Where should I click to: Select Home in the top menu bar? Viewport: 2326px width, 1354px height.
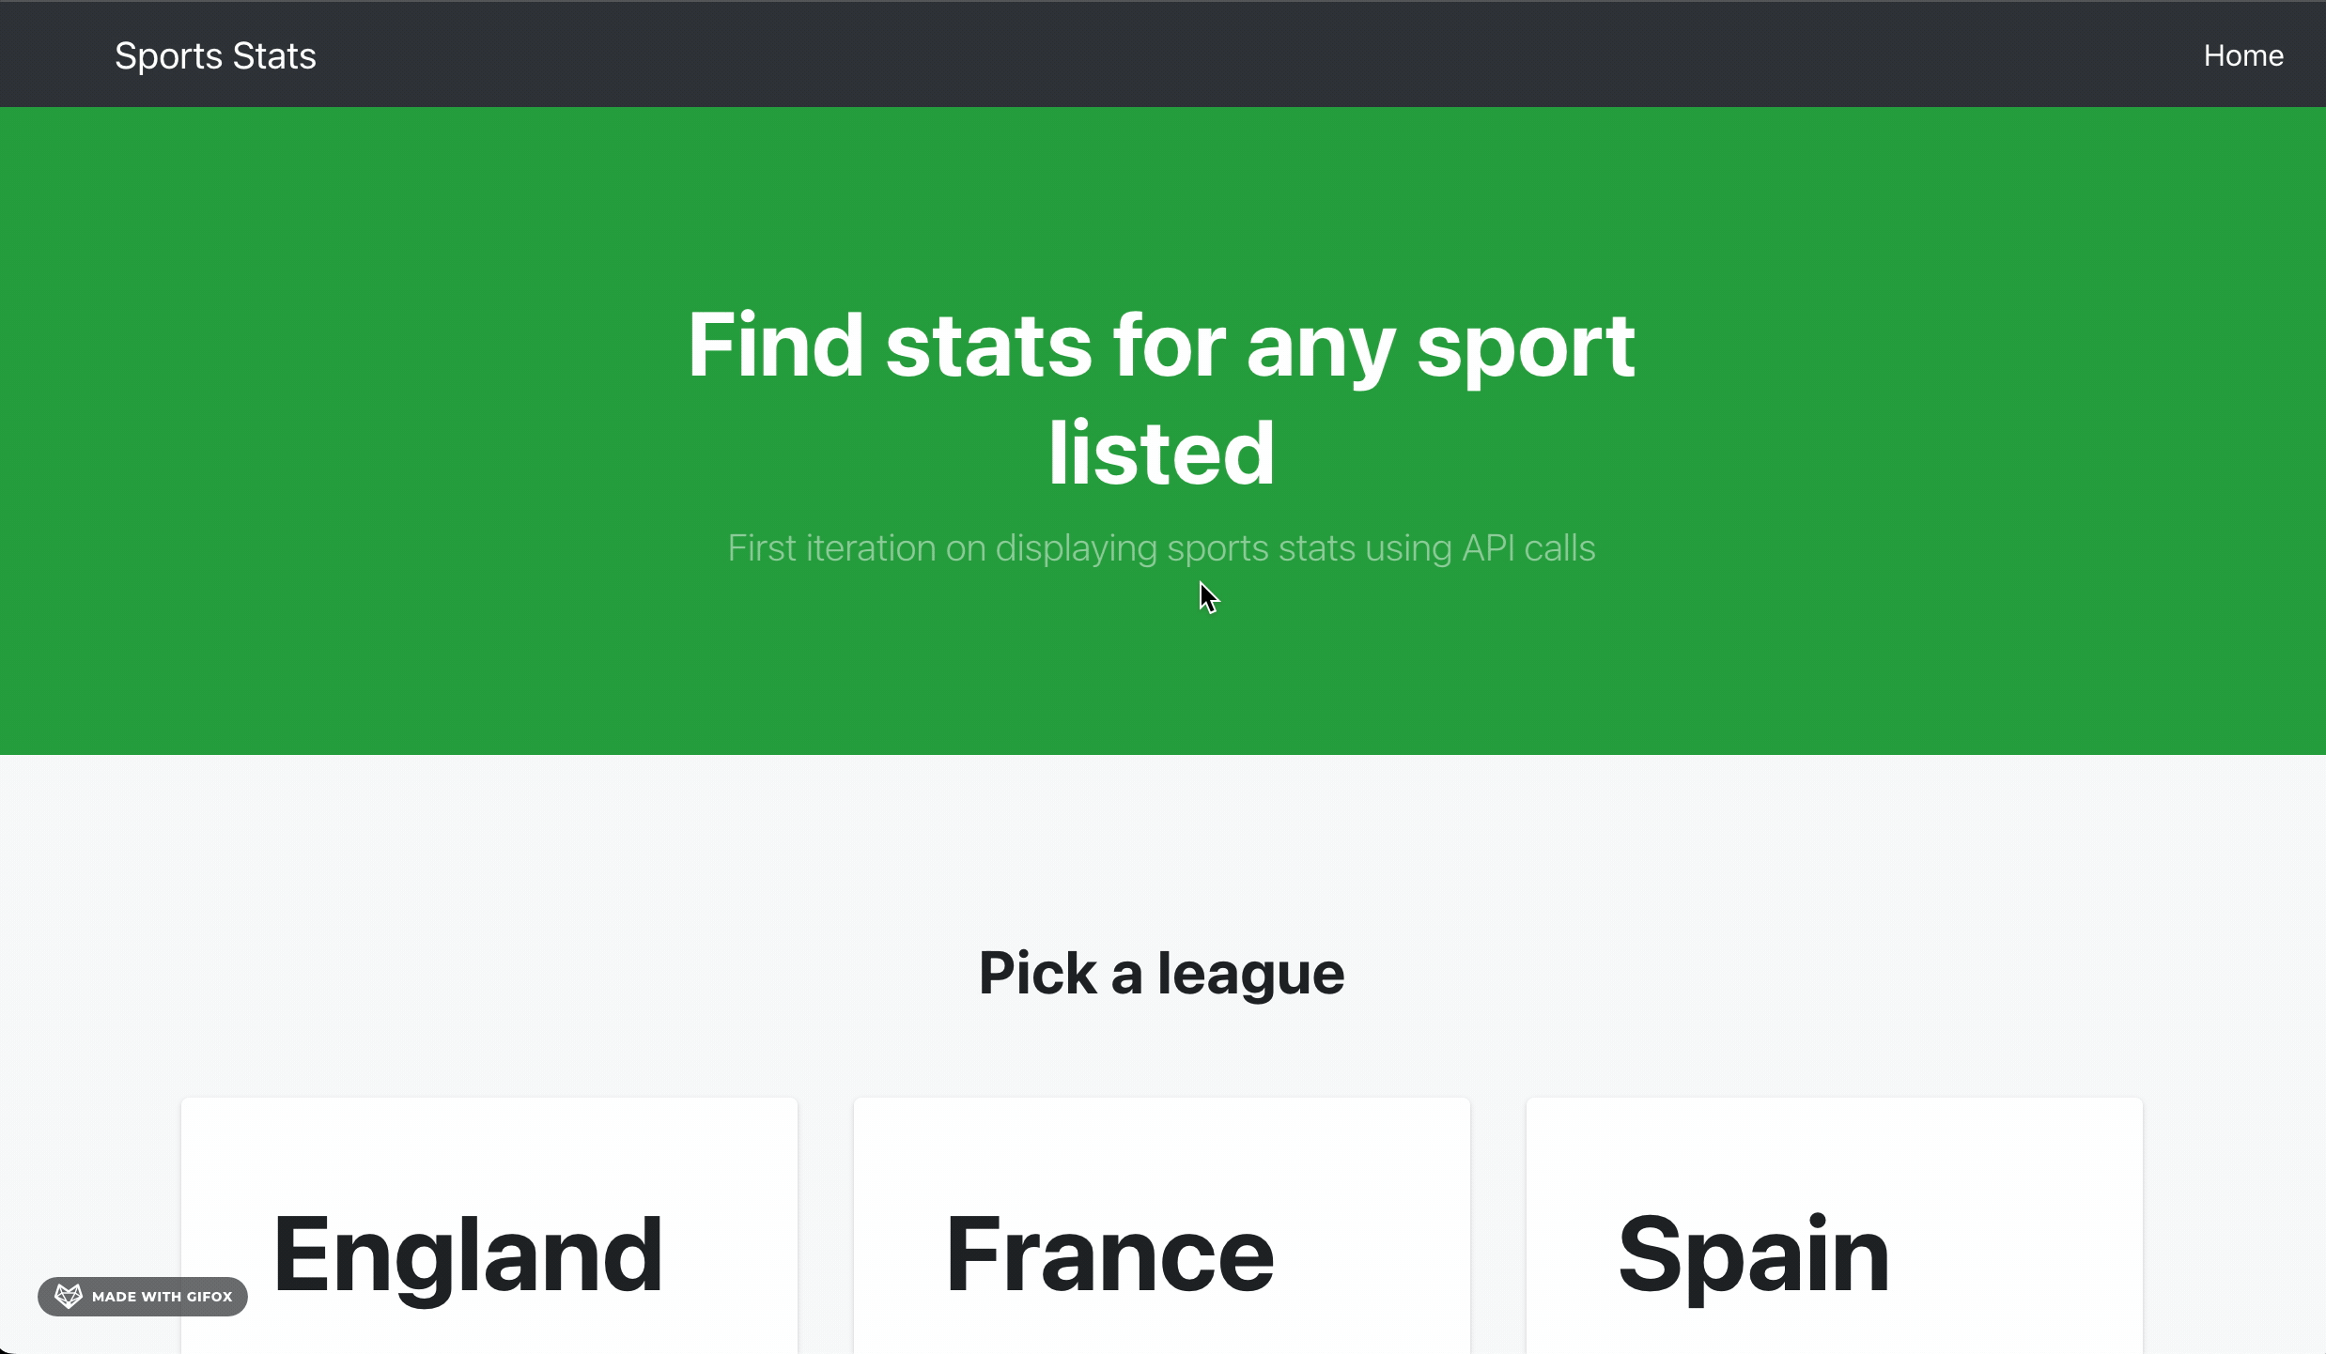pyautogui.click(x=2243, y=54)
